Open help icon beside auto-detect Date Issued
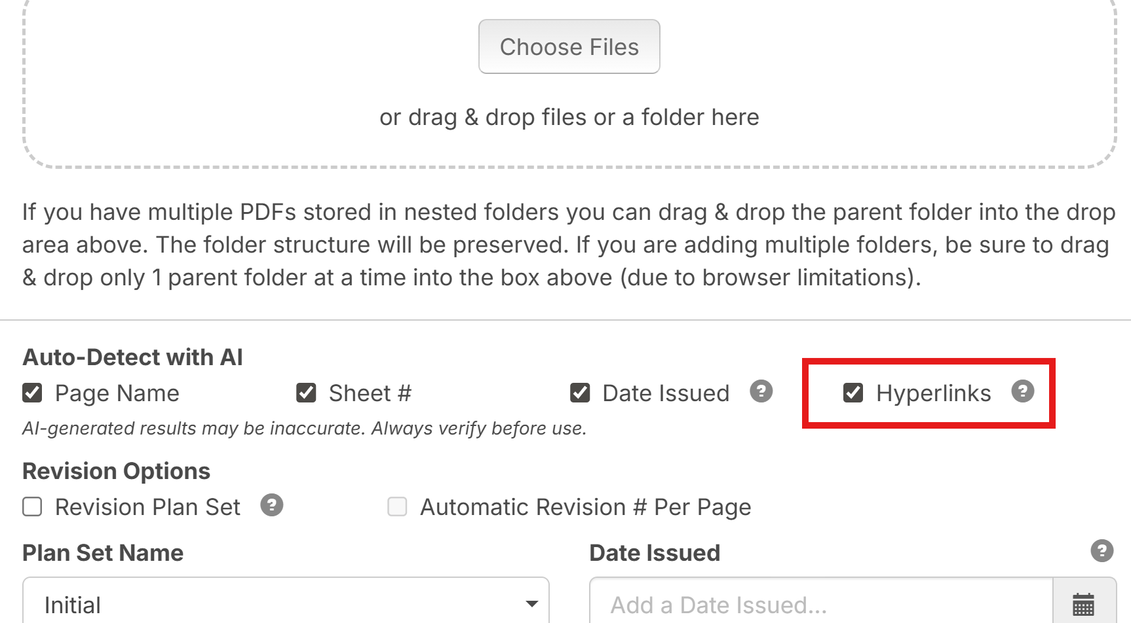Screen dimensions: 1131x623 pos(761,391)
